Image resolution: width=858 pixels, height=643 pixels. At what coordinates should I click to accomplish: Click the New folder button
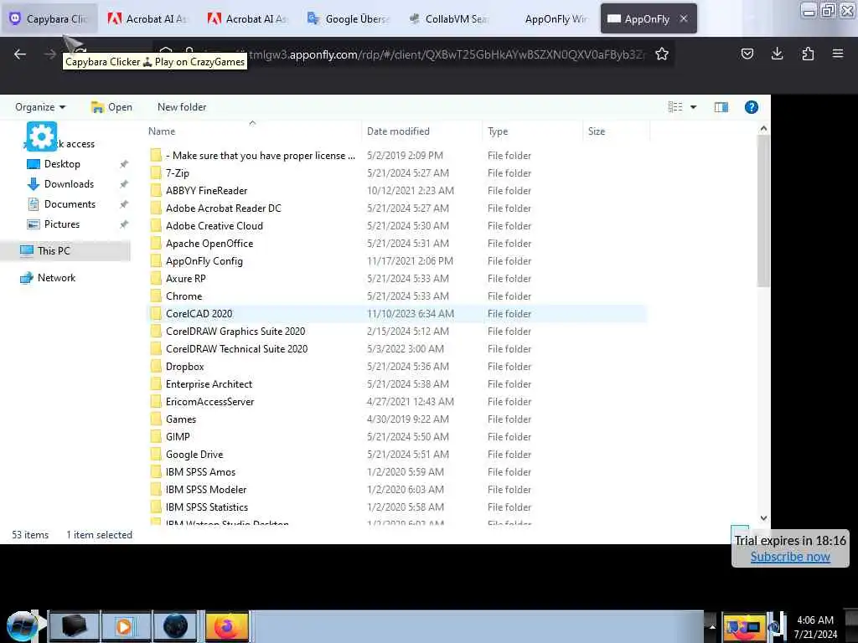(x=182, y=107)
